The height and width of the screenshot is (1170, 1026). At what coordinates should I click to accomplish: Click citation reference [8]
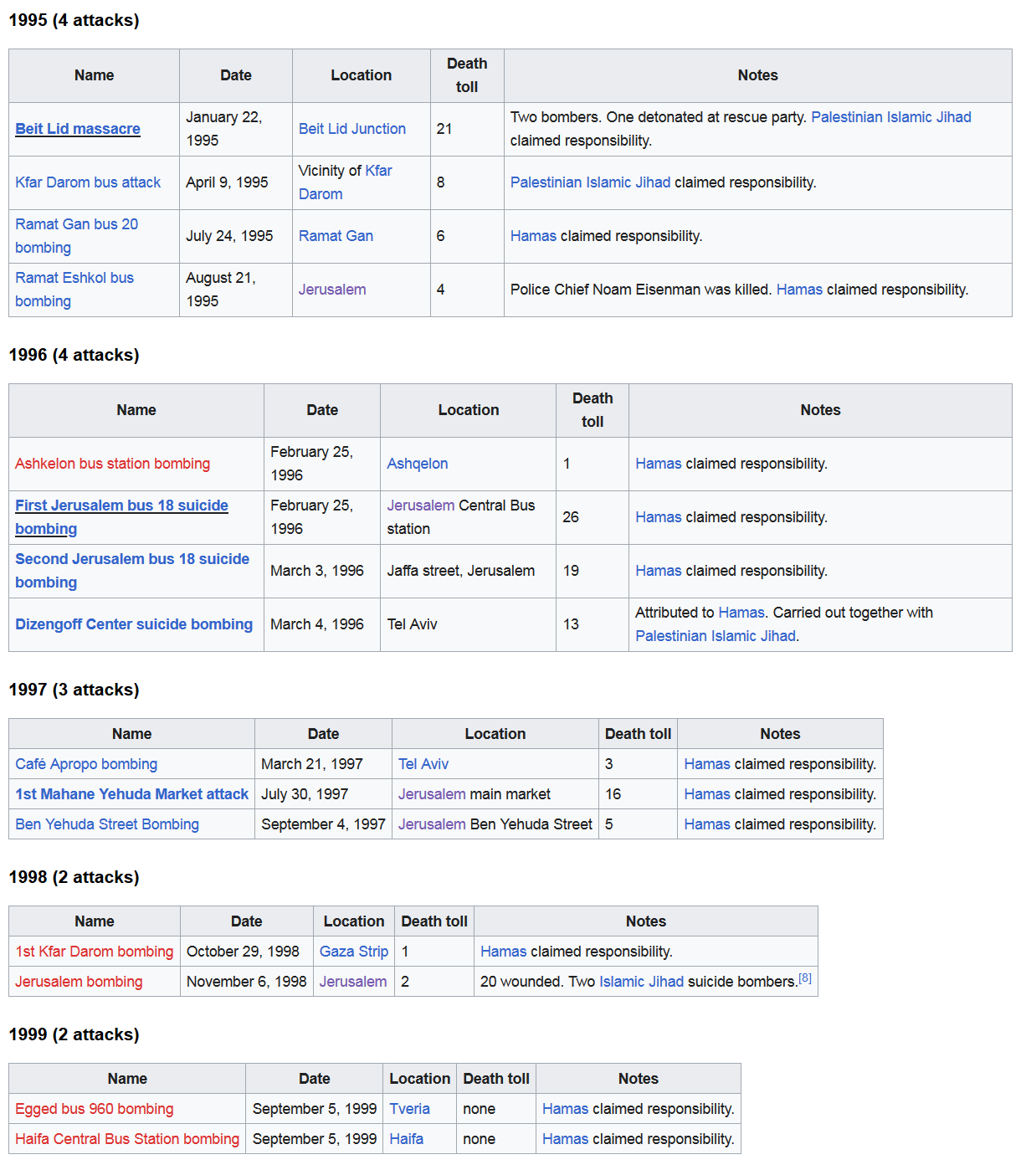click(805, 978)
